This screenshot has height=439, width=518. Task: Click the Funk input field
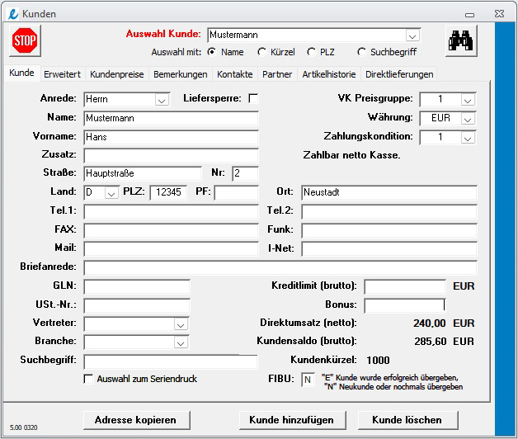[389, 230]
